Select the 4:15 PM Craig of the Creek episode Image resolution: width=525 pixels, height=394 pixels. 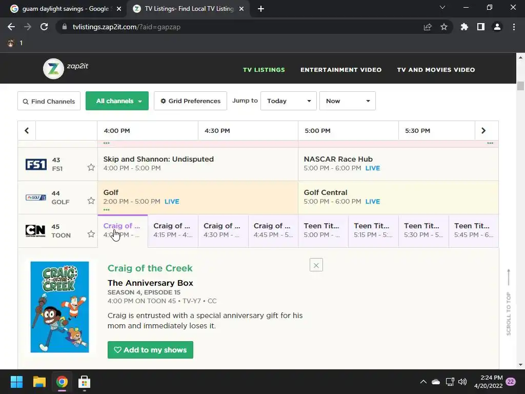click(173, 231)
